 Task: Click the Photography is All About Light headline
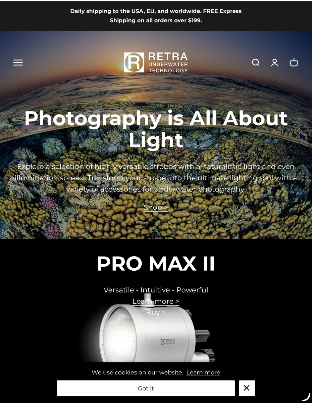[x=156, y=129]
